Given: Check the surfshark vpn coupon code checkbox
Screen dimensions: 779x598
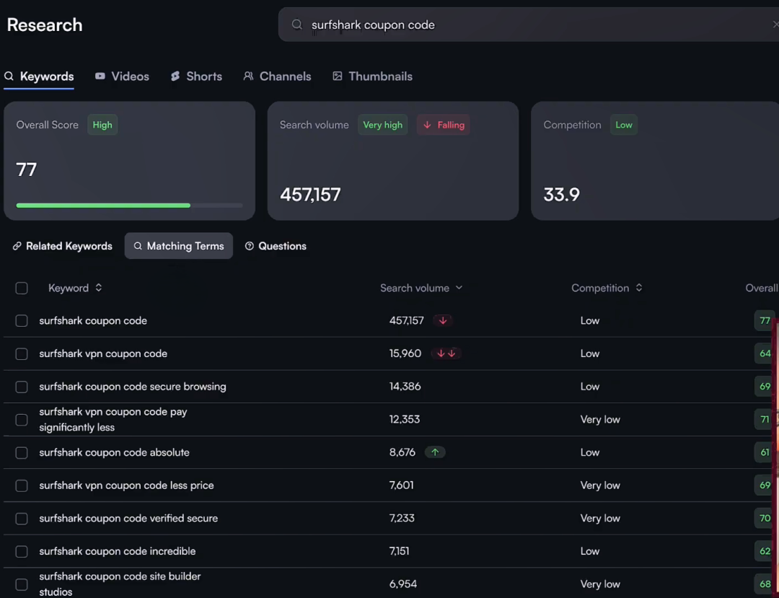Looking at the screenshot, I should (x=22, y=353).
